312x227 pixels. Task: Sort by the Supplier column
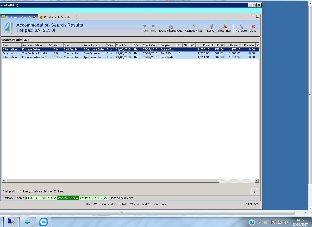(168, 45)
